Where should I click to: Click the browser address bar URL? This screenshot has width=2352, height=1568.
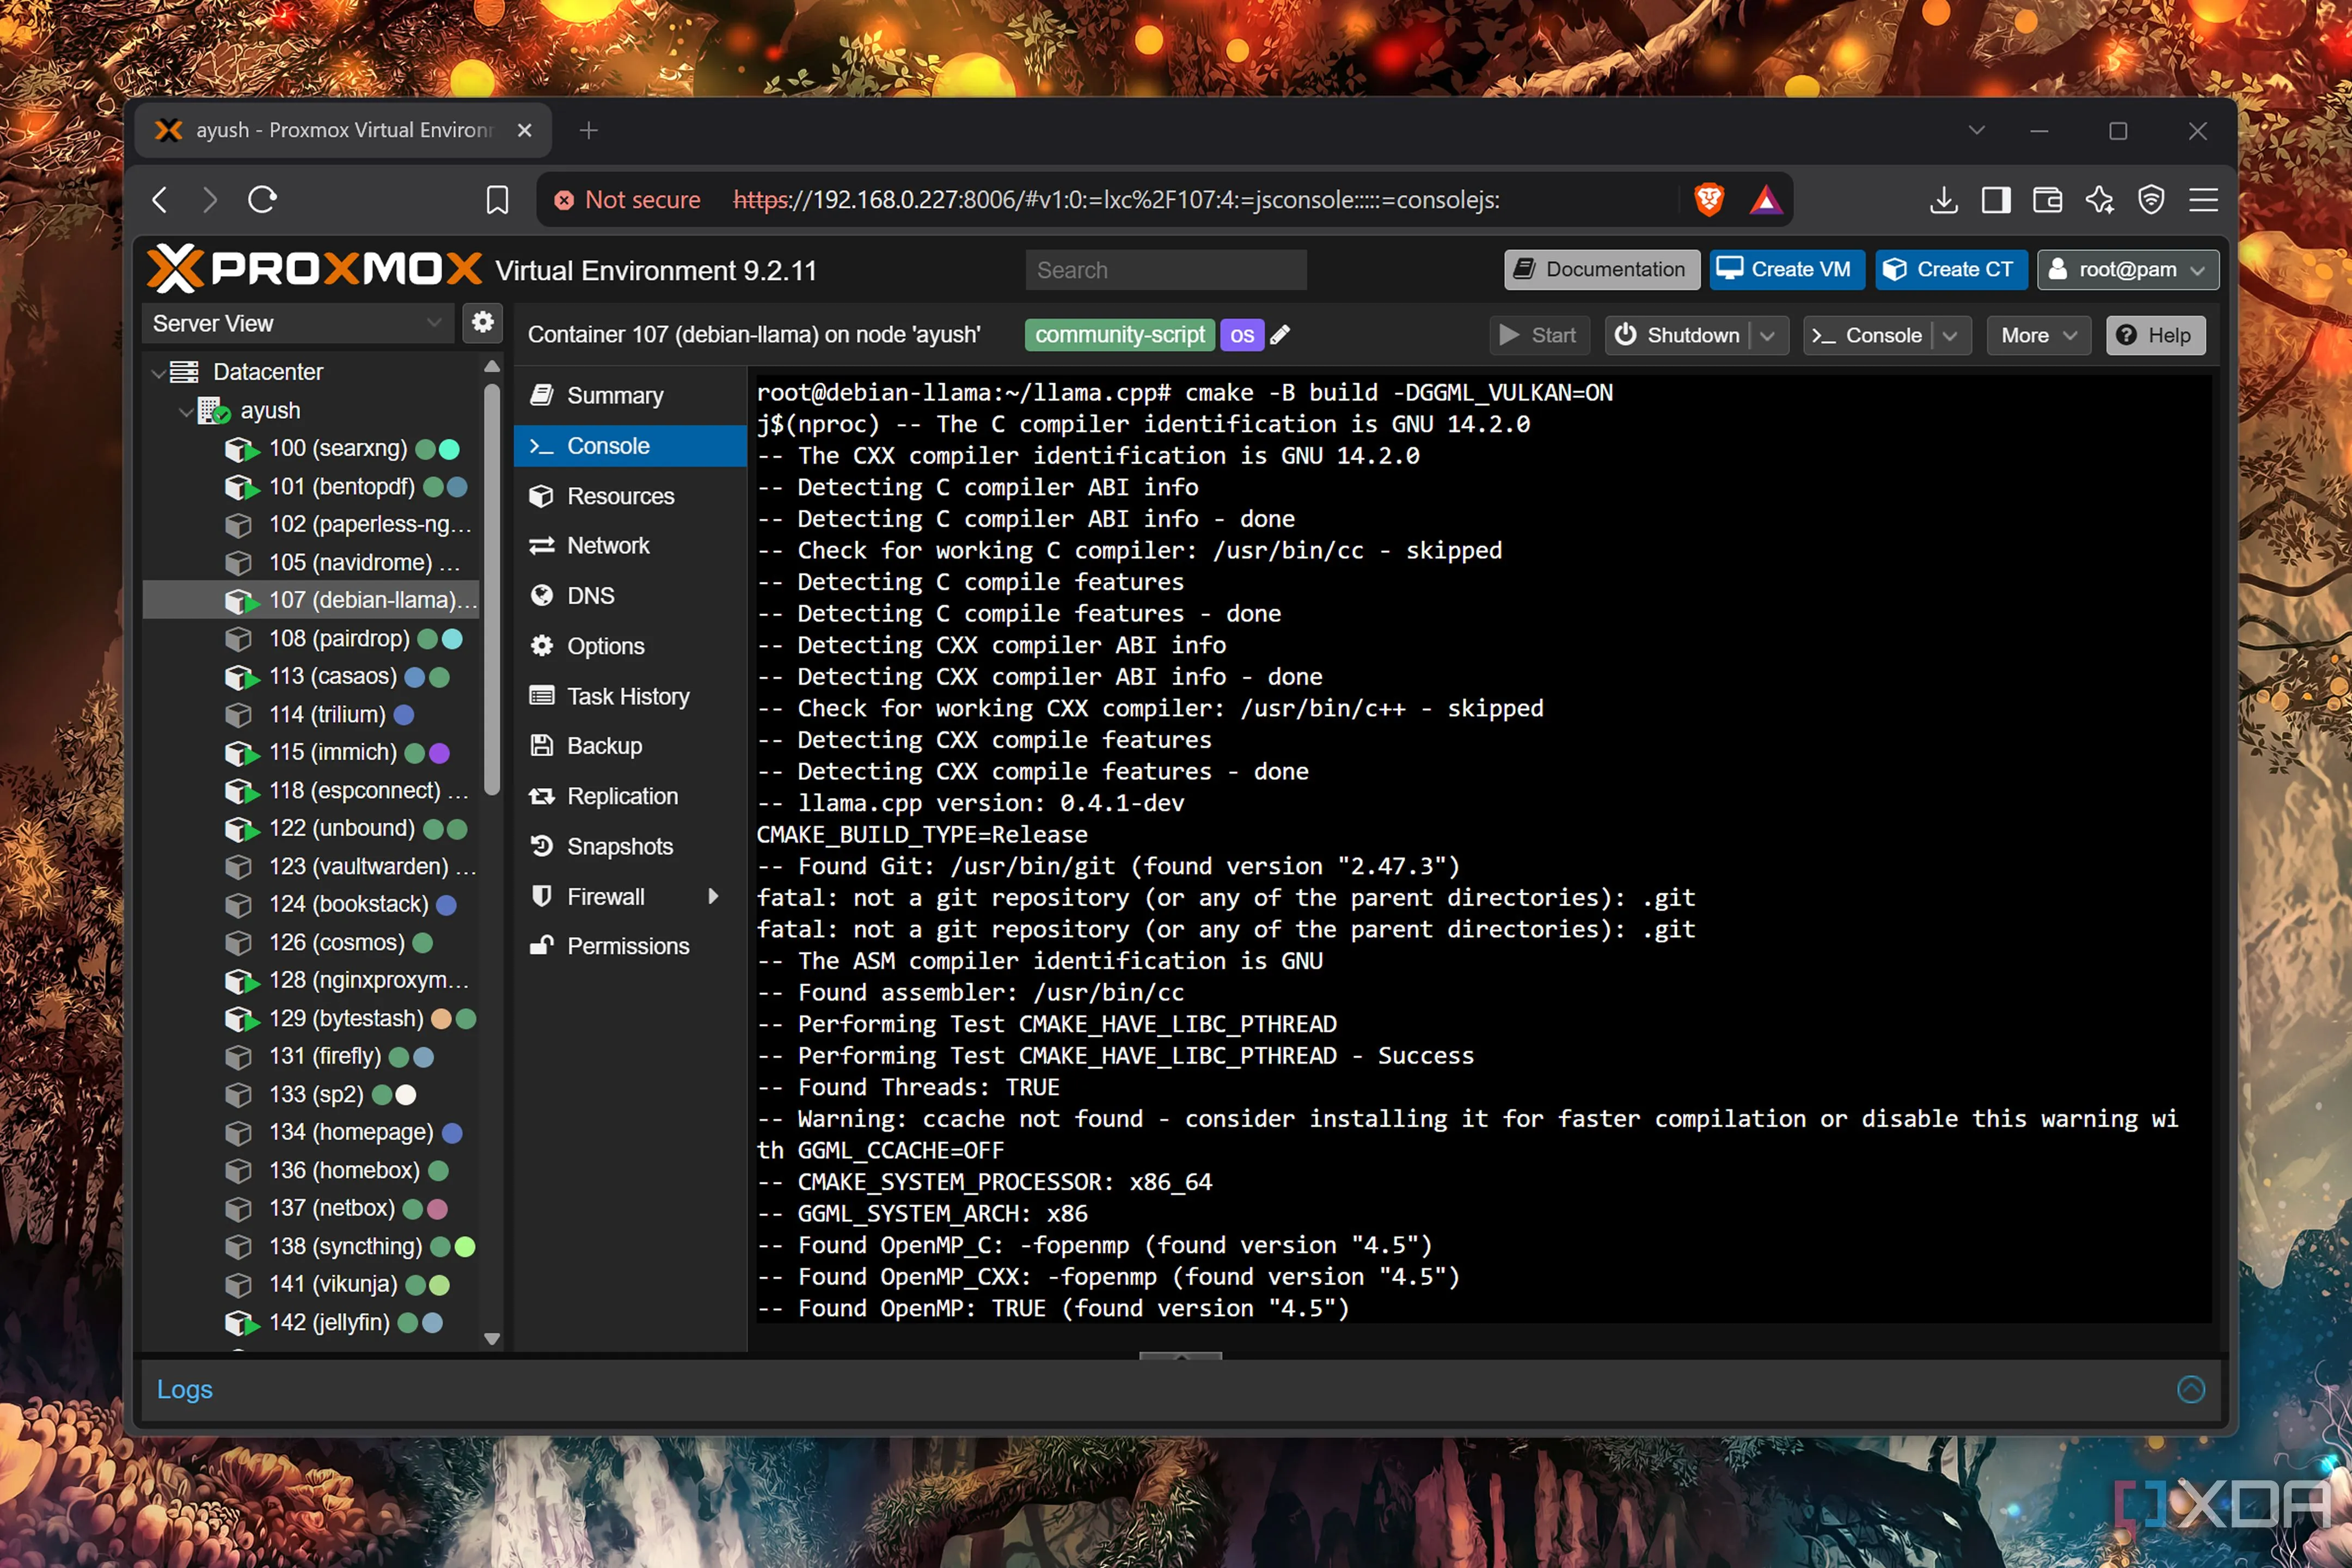pos(1116,200)
